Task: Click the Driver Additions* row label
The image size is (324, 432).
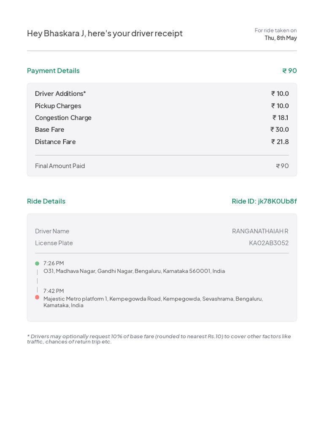Action: (x=60, y=94)
